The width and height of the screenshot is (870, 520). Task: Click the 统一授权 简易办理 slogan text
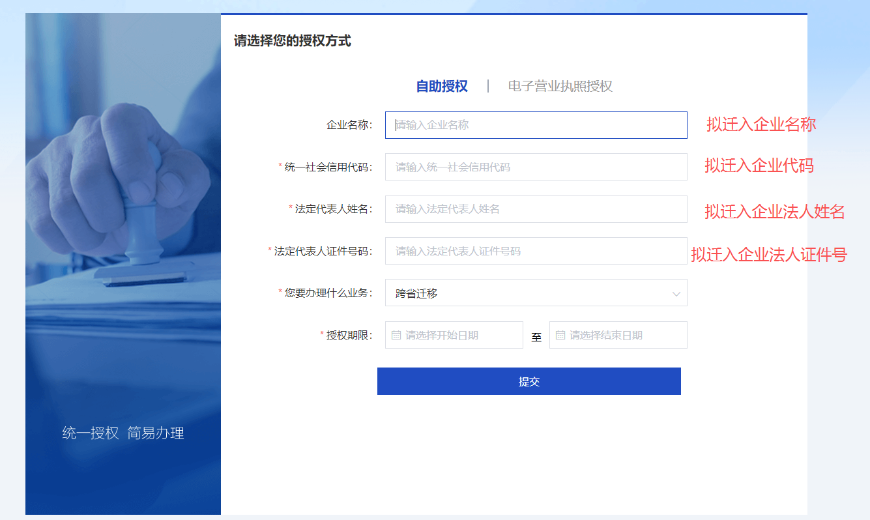click(123, 433)
